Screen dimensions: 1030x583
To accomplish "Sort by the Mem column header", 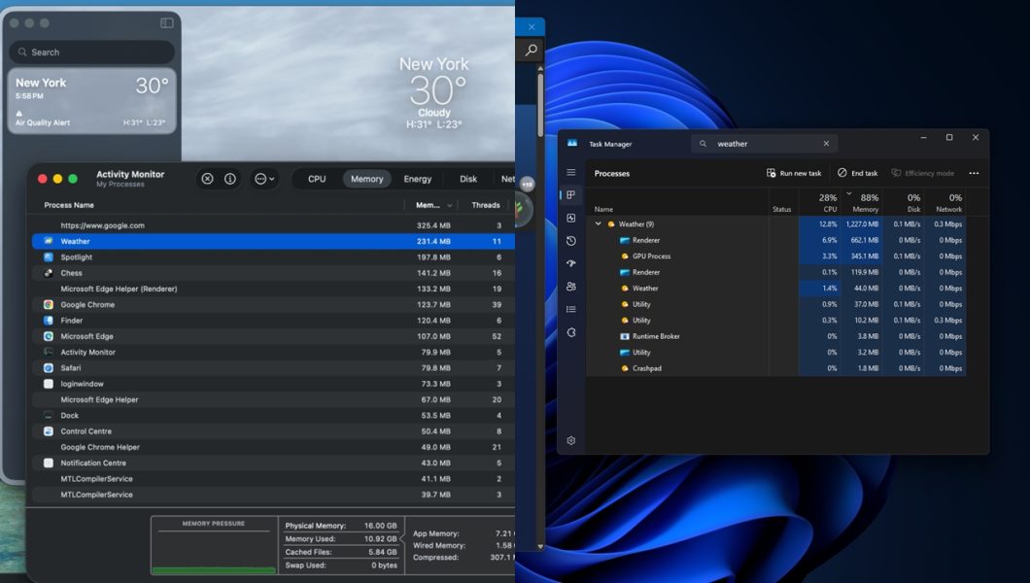I will point(433,205).
